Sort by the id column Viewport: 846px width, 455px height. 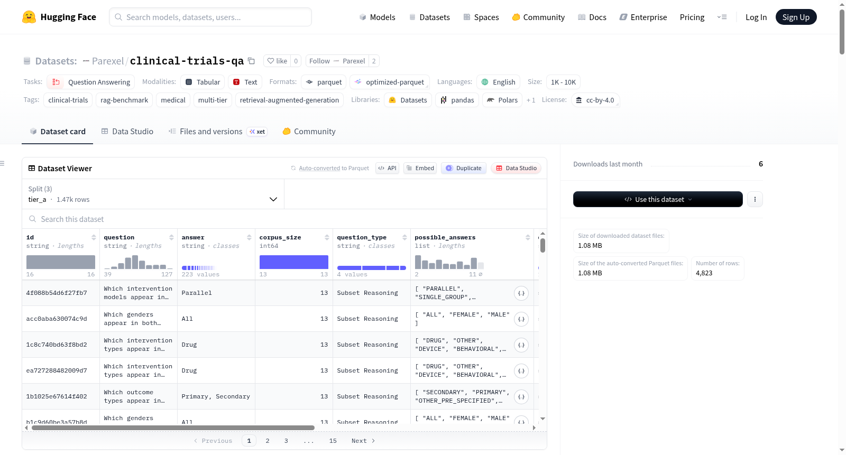click(94, 237)
